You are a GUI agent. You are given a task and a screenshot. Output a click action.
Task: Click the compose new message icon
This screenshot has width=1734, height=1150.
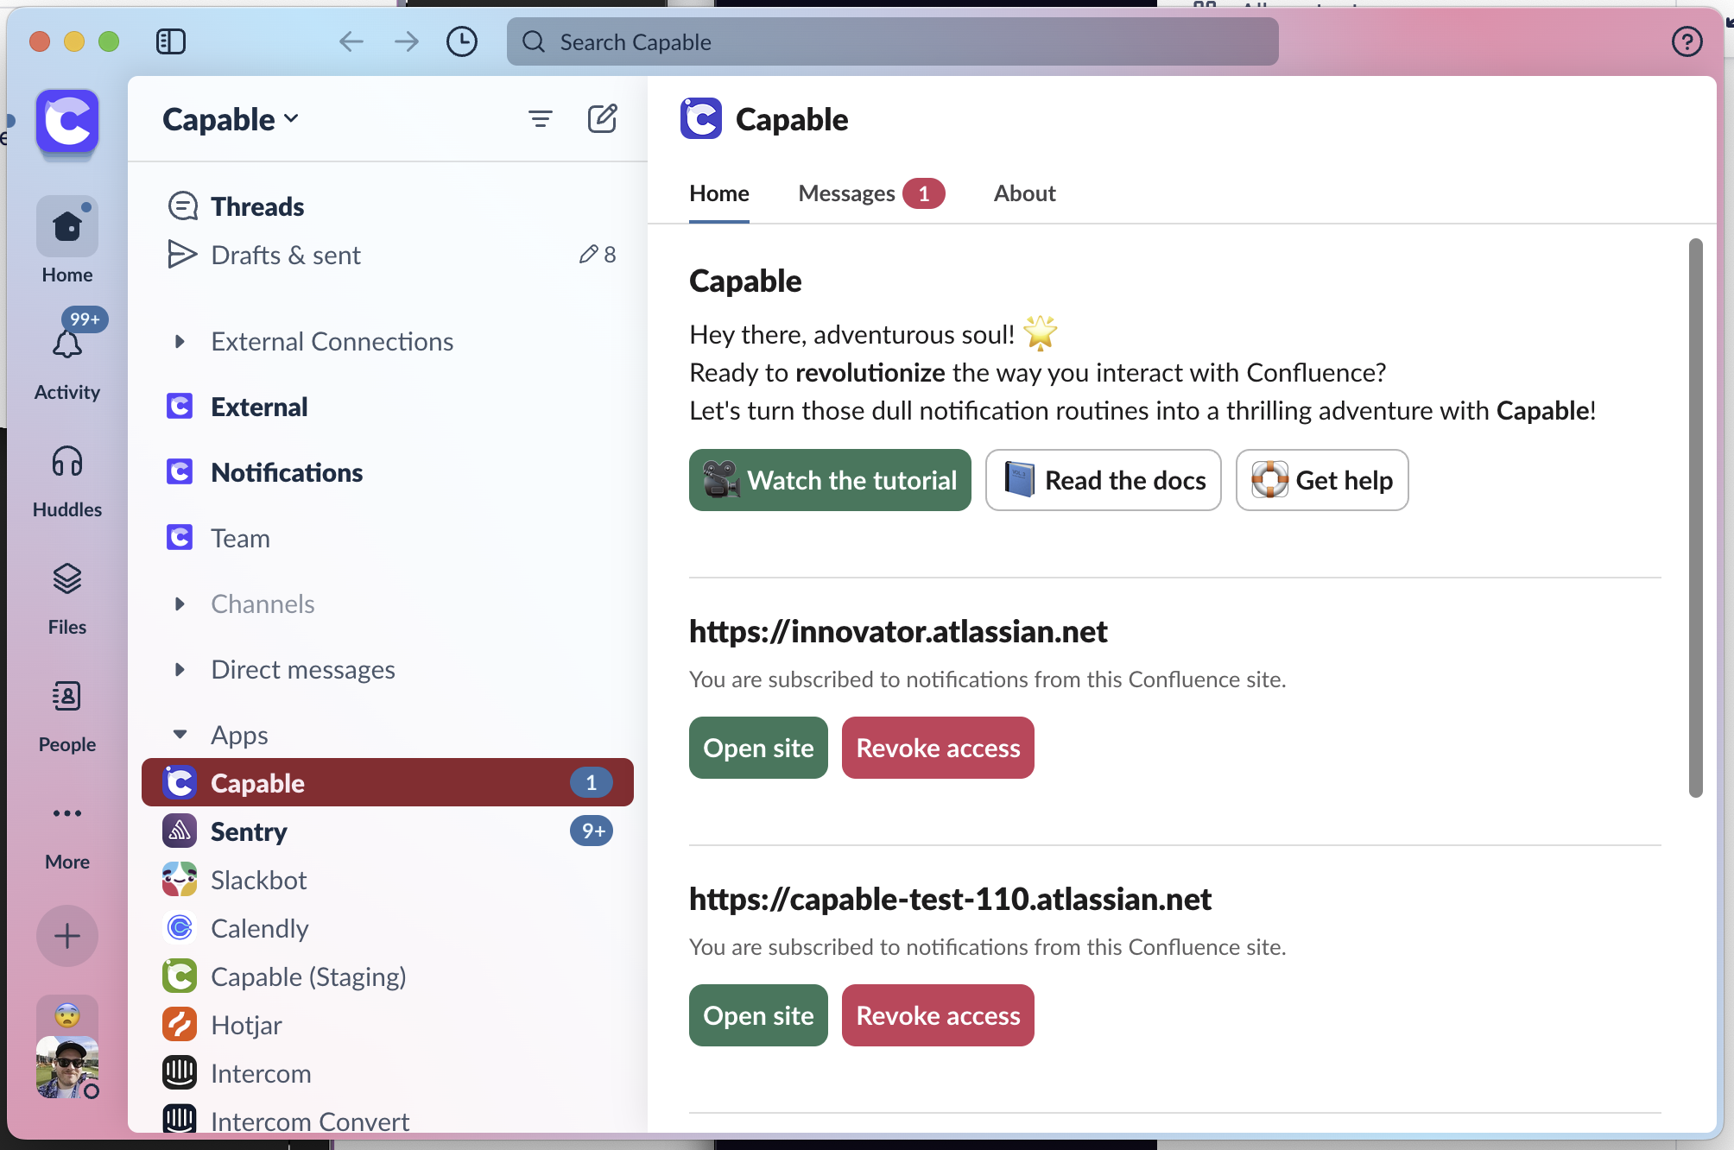click(x=602, y=118)
